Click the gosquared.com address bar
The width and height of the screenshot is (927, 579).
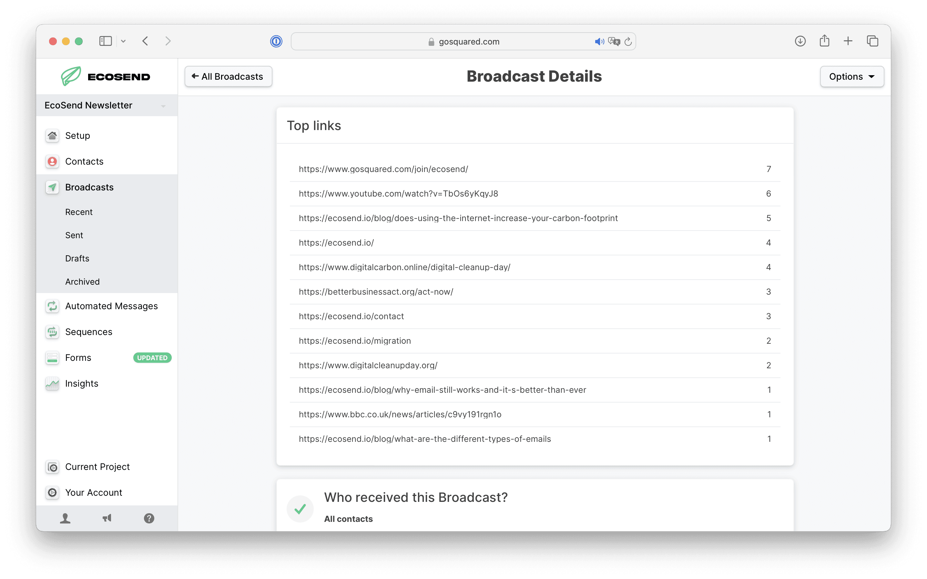[x=463, y=41]
